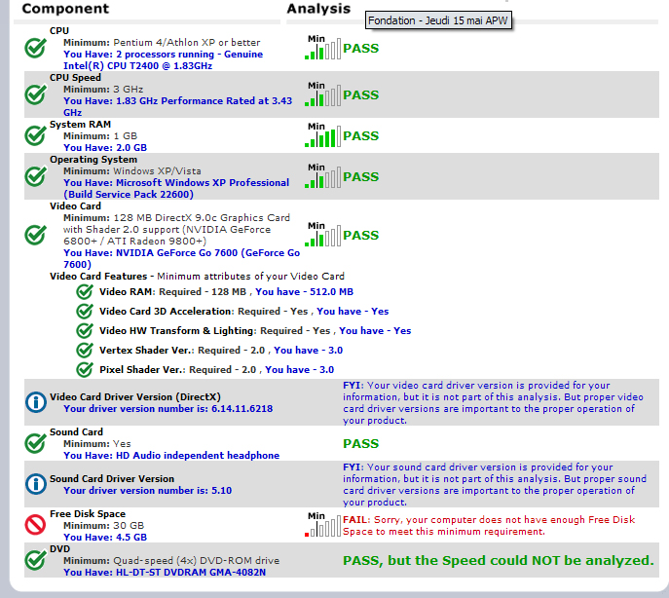Click 'You have - 3.0' for Vertex Shader

tap(308, 351)
